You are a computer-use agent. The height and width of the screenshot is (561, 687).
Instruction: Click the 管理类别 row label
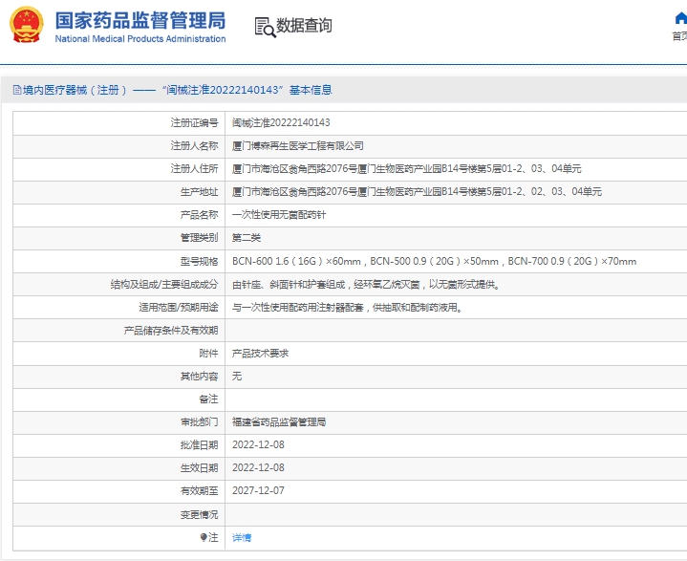point(199,238)
